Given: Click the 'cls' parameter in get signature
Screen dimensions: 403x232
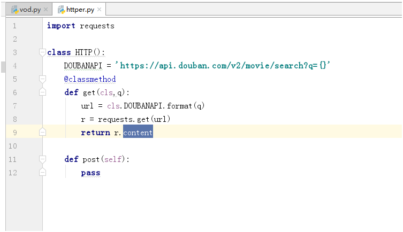Looking at the screenshot, I should (x=106, y=92).
